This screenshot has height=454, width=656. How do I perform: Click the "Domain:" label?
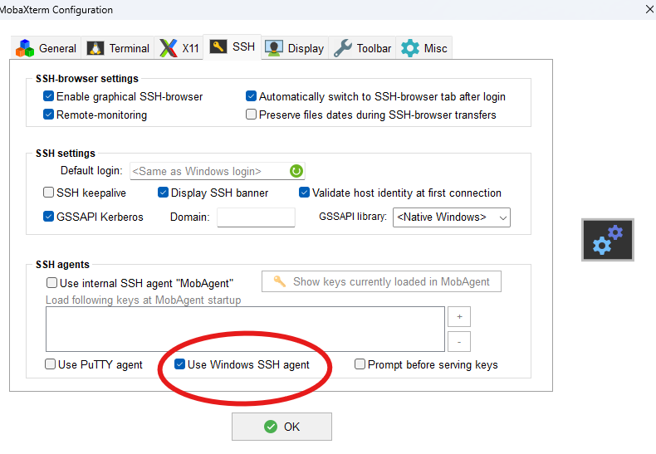(x=189, y=217)
